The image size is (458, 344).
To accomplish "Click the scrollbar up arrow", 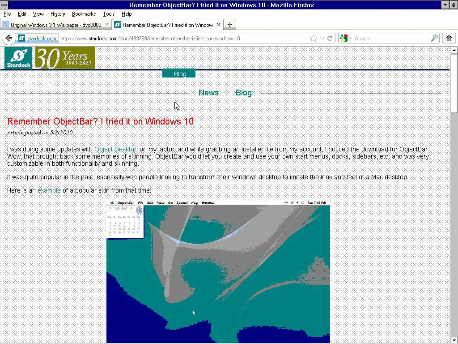I will 454,50.
